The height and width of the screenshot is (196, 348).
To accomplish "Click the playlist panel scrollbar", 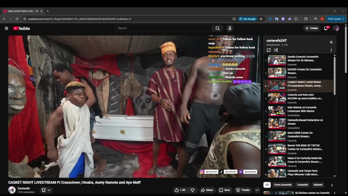I will (x=334, y=76).
